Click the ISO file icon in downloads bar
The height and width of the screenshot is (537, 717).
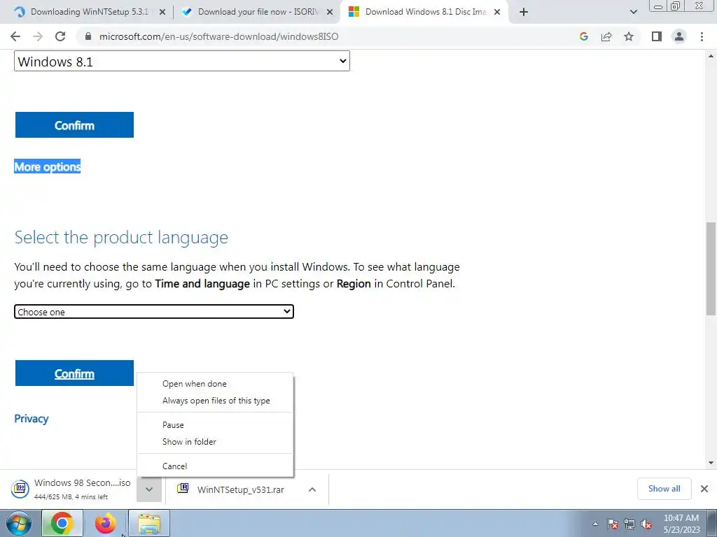pos(20,489)
